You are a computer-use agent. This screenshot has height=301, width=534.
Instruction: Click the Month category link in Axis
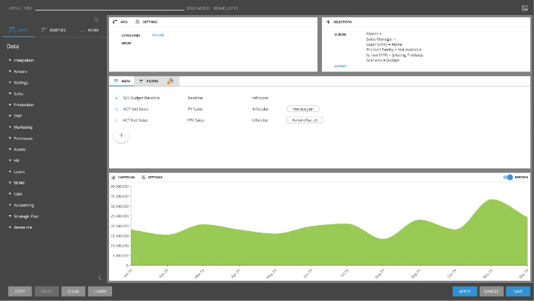(x=158, y=35)
